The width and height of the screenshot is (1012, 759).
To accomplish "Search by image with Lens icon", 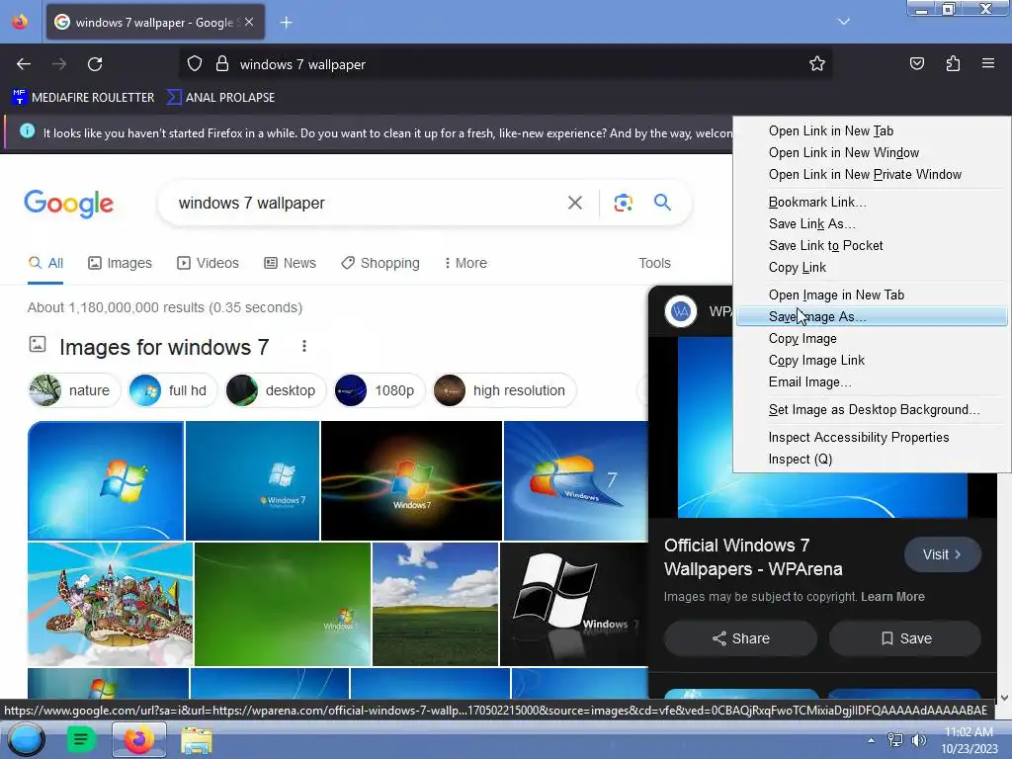I will click(x=623, y=203).
